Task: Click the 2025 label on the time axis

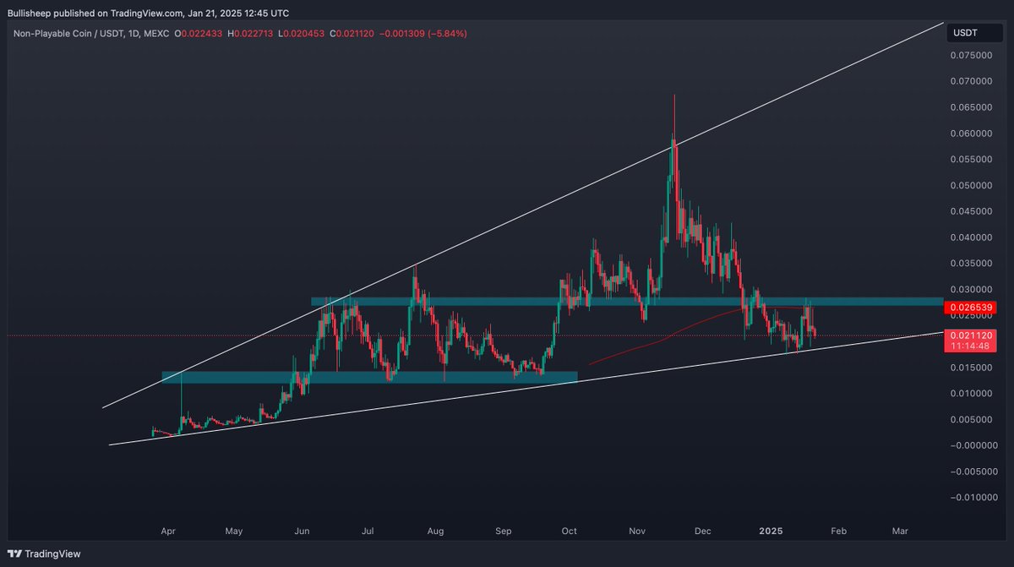Action: pyautogui.click(x=771, y=531)
